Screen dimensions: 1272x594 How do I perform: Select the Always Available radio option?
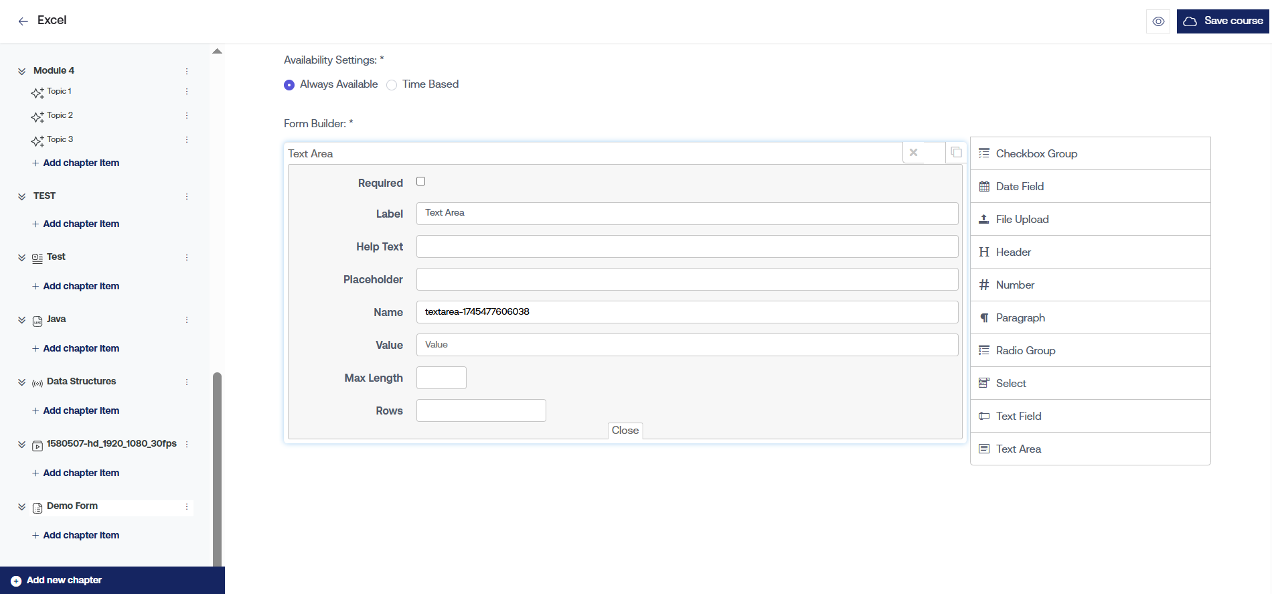[289, 85]
